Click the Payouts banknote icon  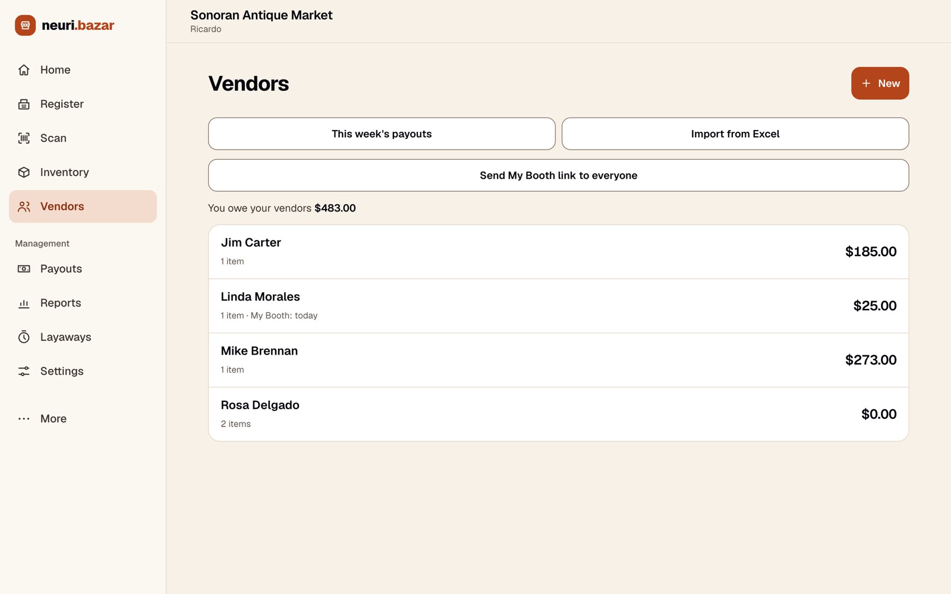pos(24,269)
